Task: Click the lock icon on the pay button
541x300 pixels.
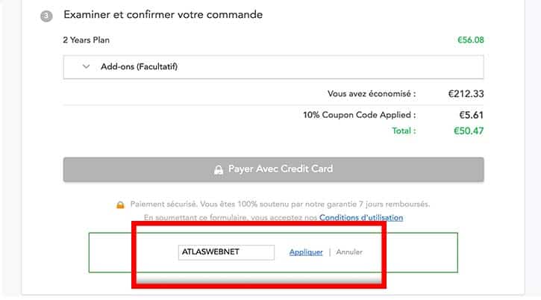Action: pos(219,169)
